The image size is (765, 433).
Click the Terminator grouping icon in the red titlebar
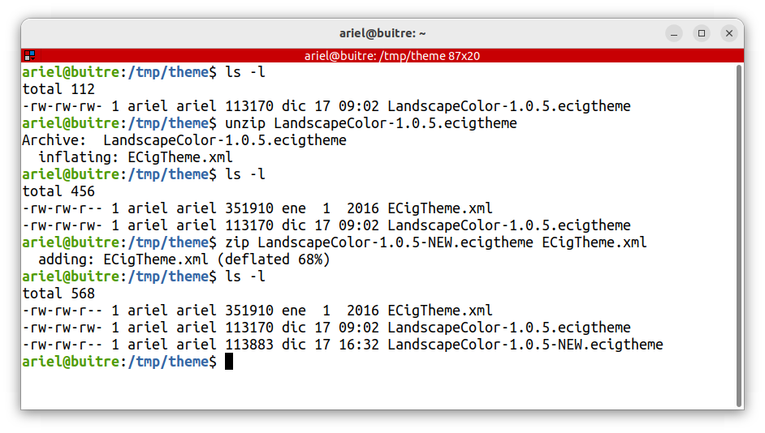pyautogui.click(x=29, y=56)
